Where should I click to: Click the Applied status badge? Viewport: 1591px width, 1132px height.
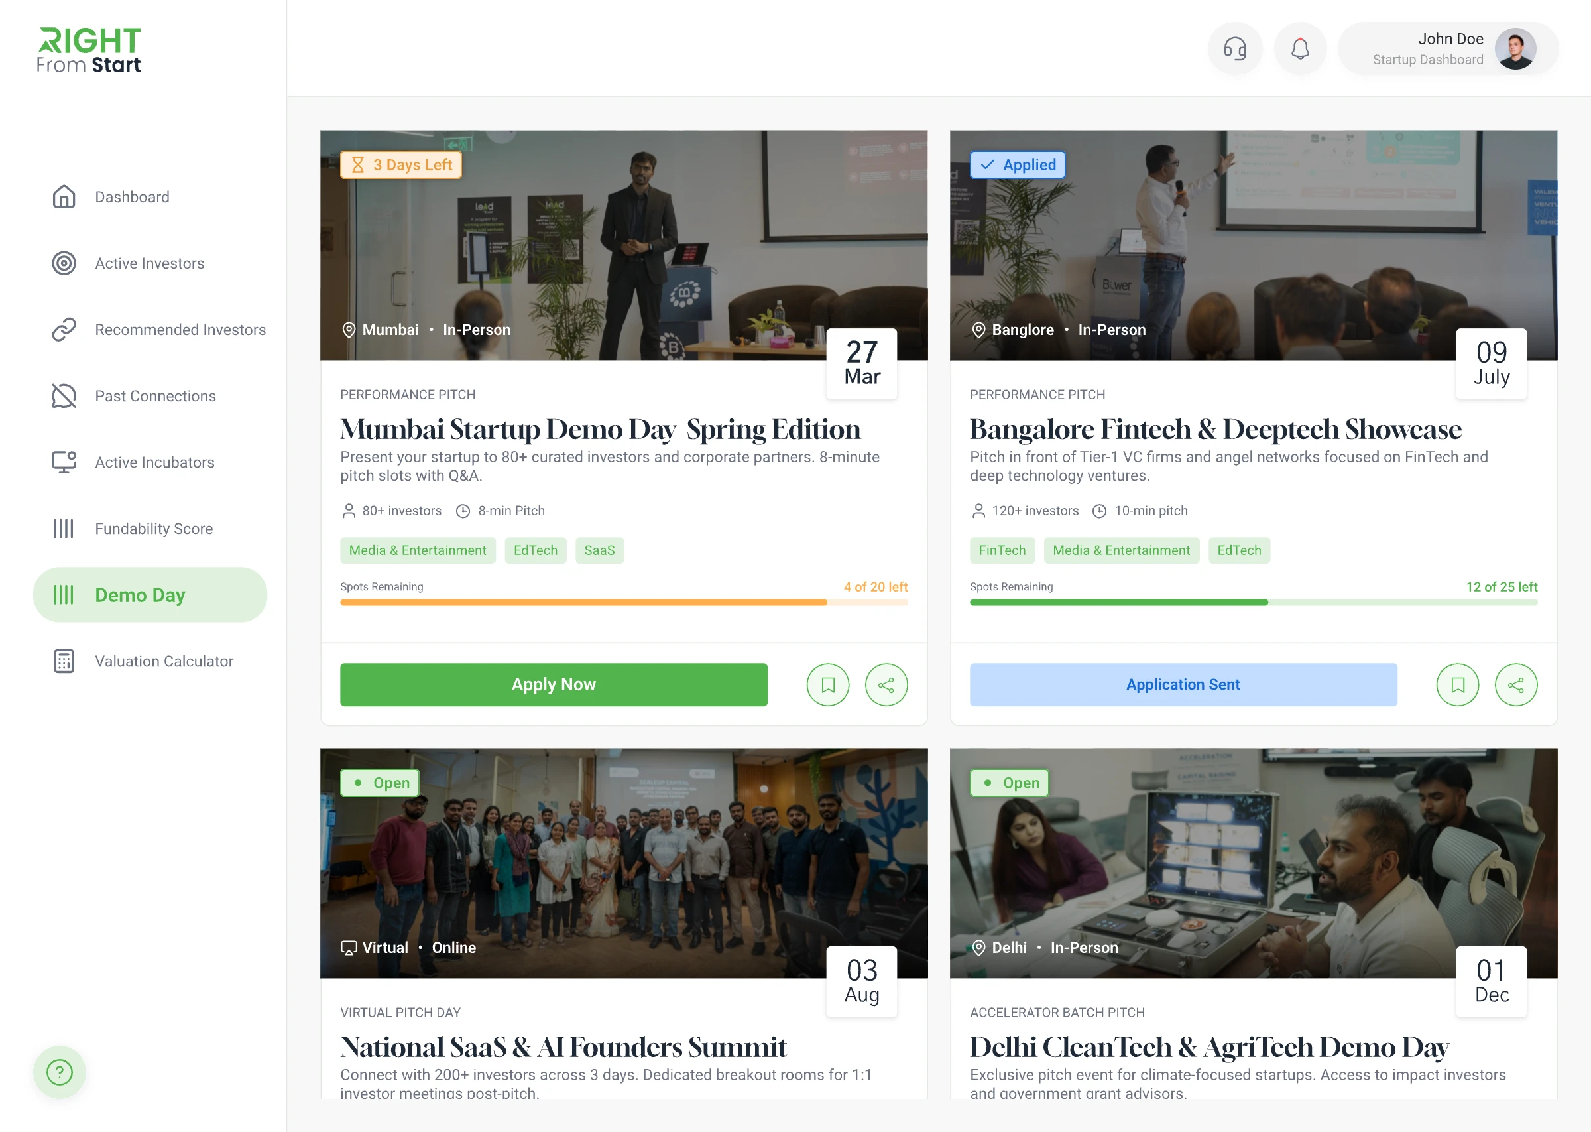[1017, 164]
